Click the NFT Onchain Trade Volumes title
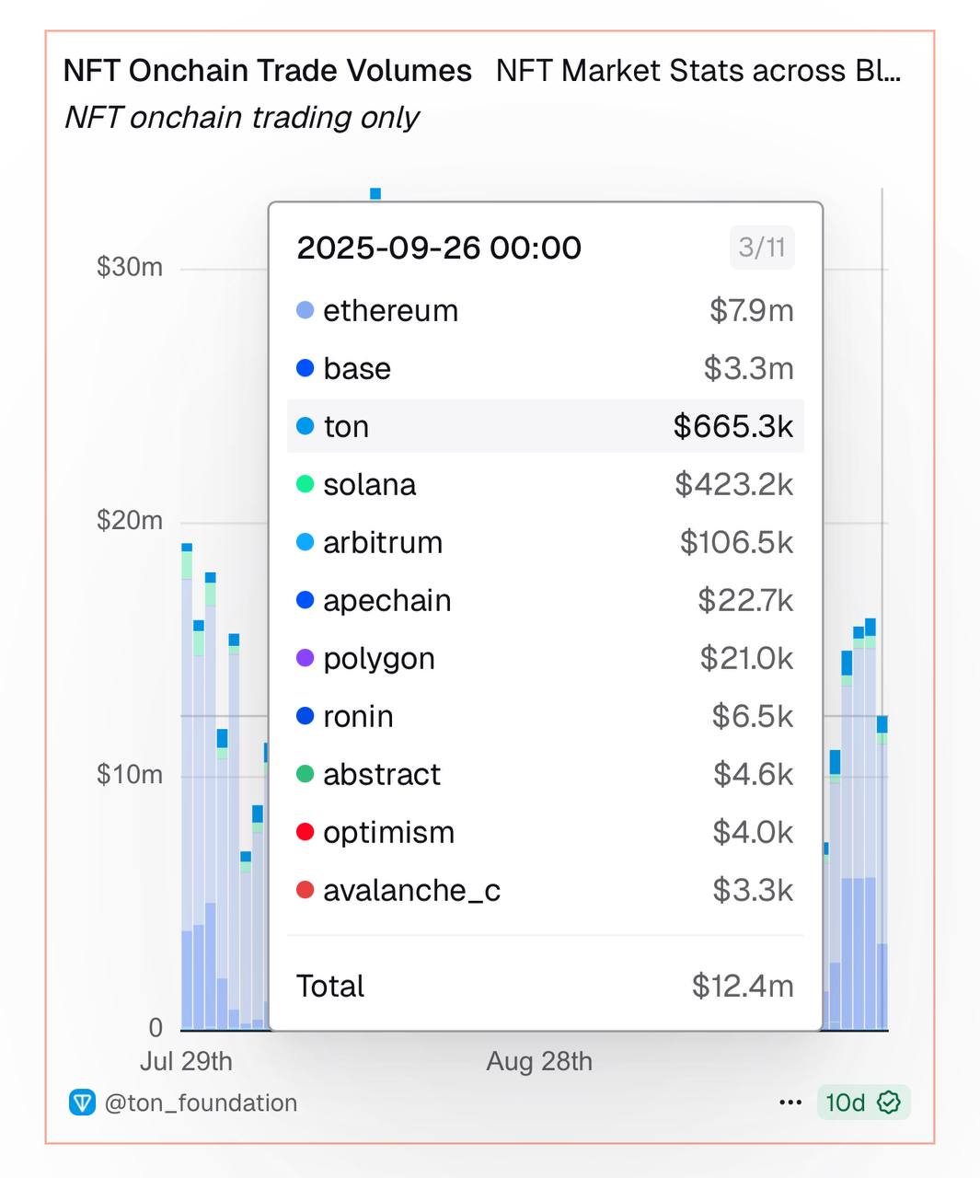 (x=268, y=71)
